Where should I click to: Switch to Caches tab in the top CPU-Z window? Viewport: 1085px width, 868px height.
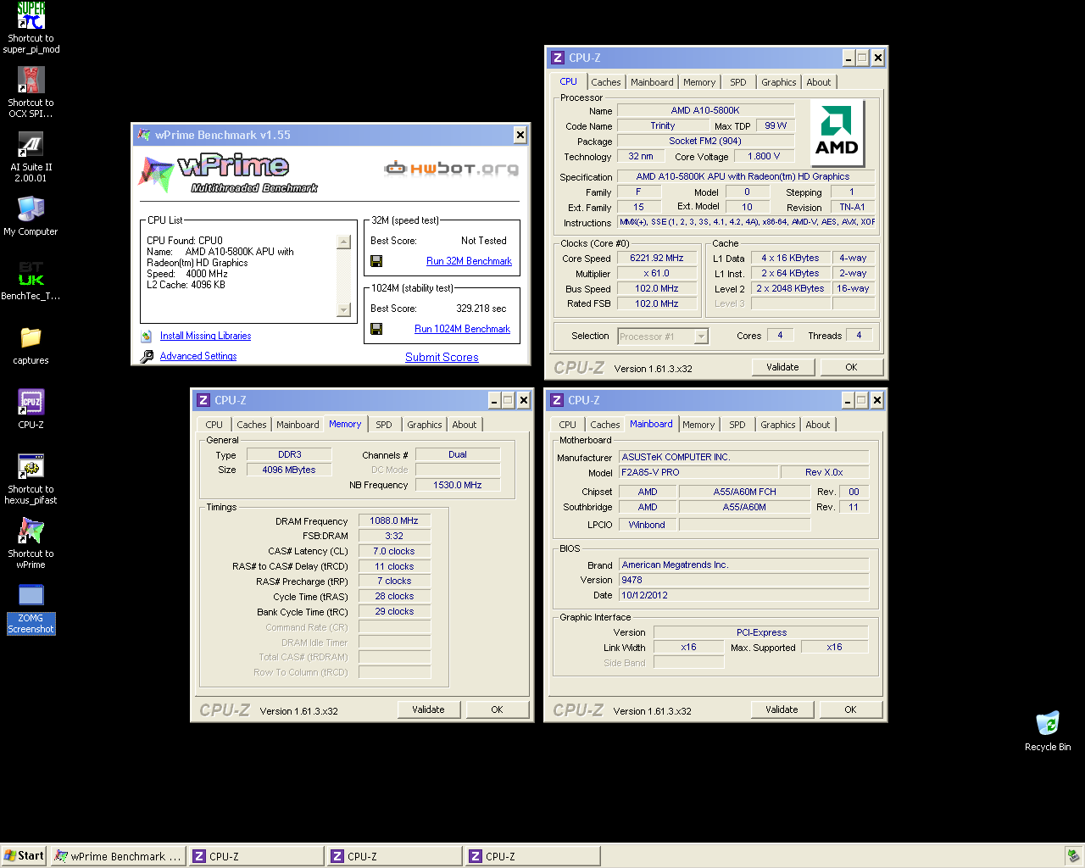[606, 82]
